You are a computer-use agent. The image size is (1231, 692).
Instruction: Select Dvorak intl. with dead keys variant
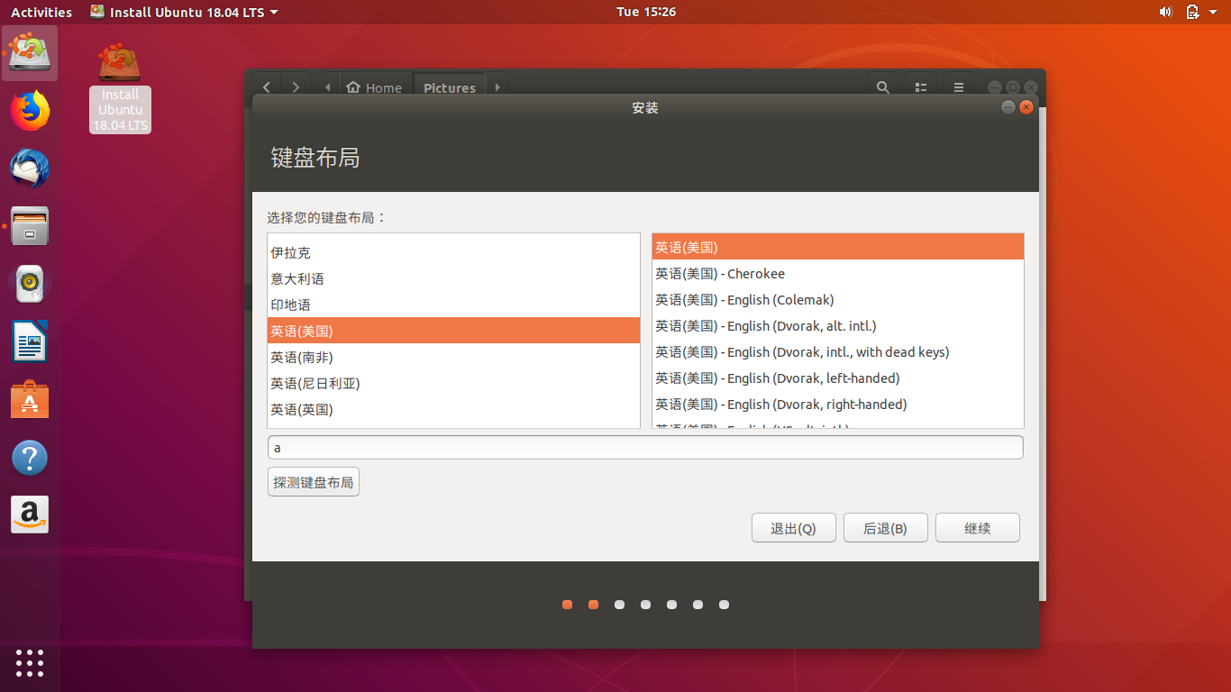[x=838, y=351]
